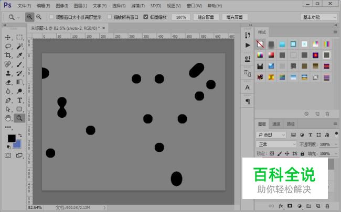Viewport: 341px width, 212px height.
Task: Click the background color swatch
Action: 18,145
